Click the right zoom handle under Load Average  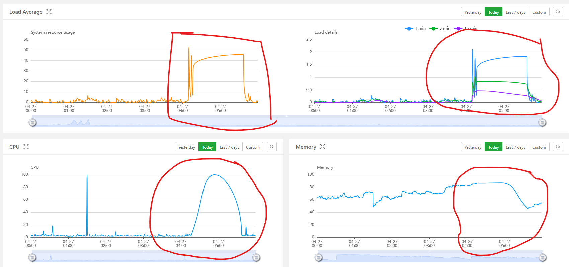coord(542,123)
